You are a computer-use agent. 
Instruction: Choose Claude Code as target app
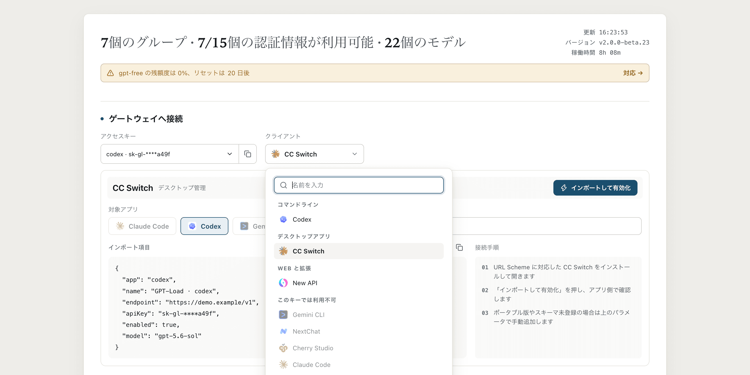tap(142, 226)
